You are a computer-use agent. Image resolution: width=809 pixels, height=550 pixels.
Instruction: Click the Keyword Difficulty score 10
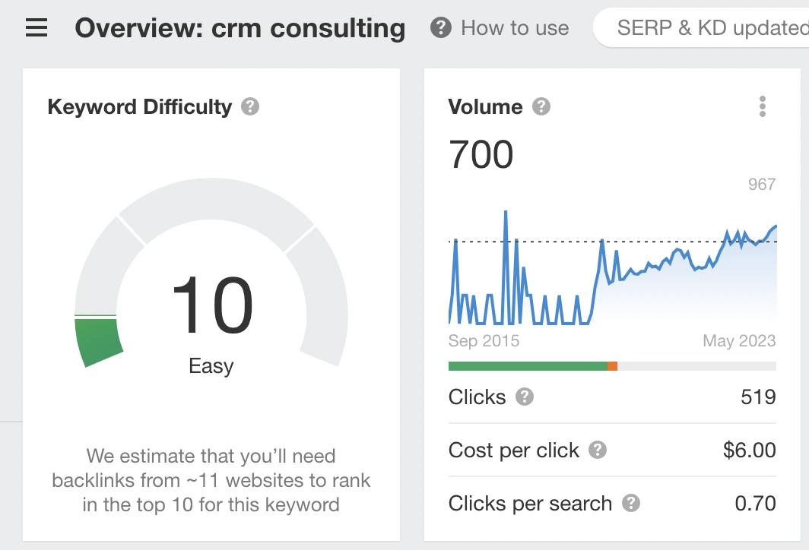click(211, 305)
